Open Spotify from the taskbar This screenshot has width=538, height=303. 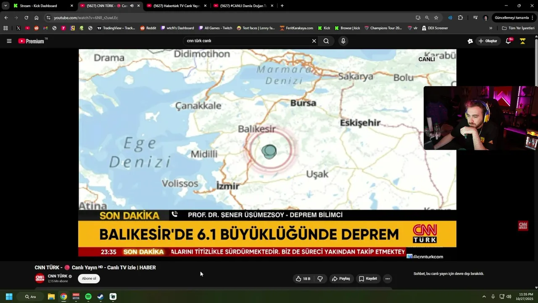pyautogui.click(x=88, y=297)
